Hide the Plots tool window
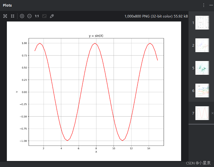The height and width of the screenshot is (167, 214). [x=211, y=5]
